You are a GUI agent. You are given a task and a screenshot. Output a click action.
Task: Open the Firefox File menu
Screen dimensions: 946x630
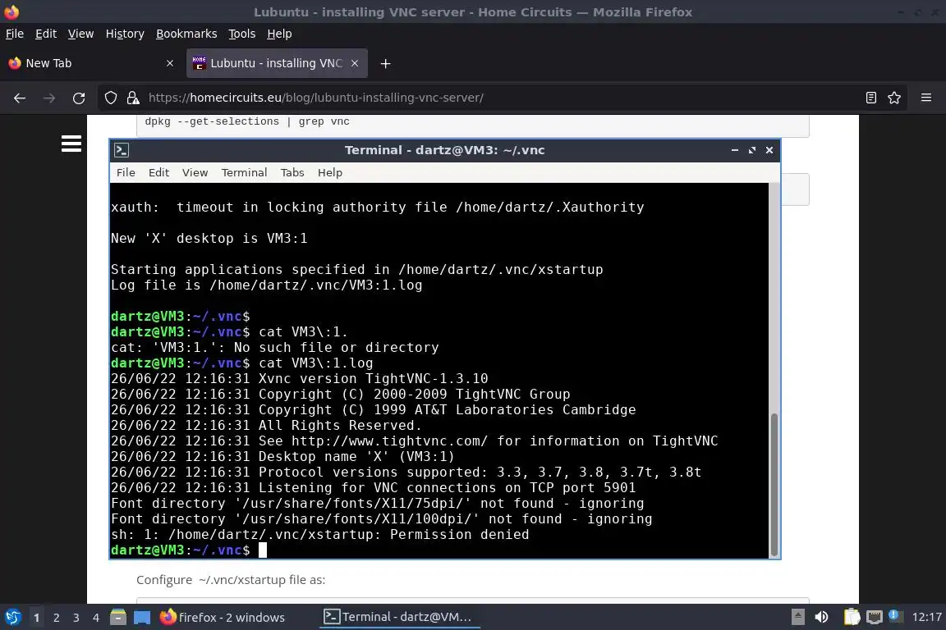(15, 34)
